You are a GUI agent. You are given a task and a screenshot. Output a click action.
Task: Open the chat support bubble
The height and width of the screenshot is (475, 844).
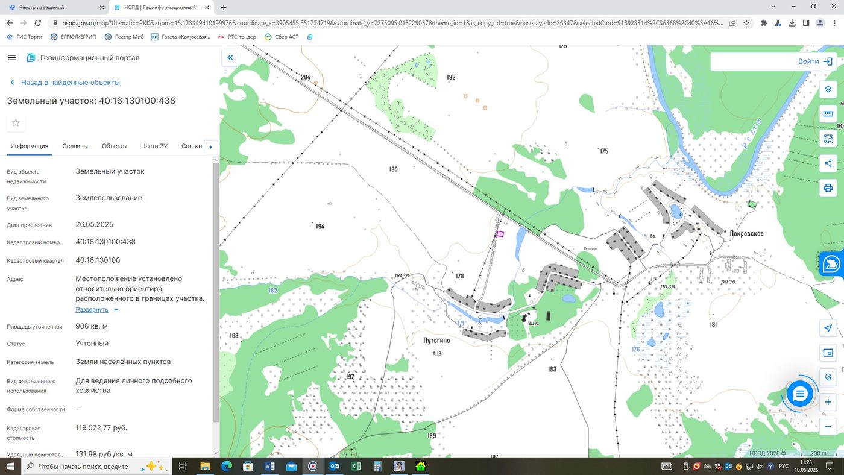tap(799, 394)
